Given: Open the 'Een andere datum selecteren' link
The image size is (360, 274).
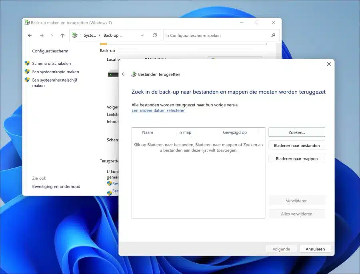Looking at the screenshot, I should click(x=158, y=110).
